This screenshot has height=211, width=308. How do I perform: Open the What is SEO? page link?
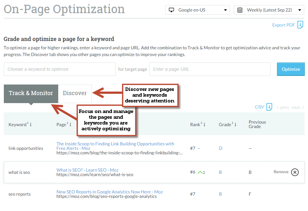(87, 170)
